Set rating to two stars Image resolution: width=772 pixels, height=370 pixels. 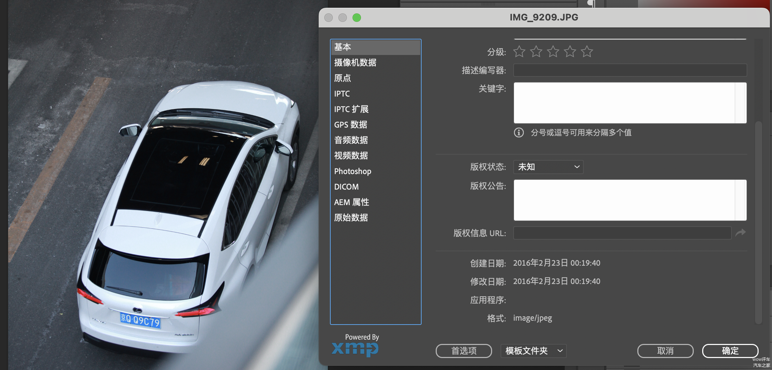click(536, 52)
